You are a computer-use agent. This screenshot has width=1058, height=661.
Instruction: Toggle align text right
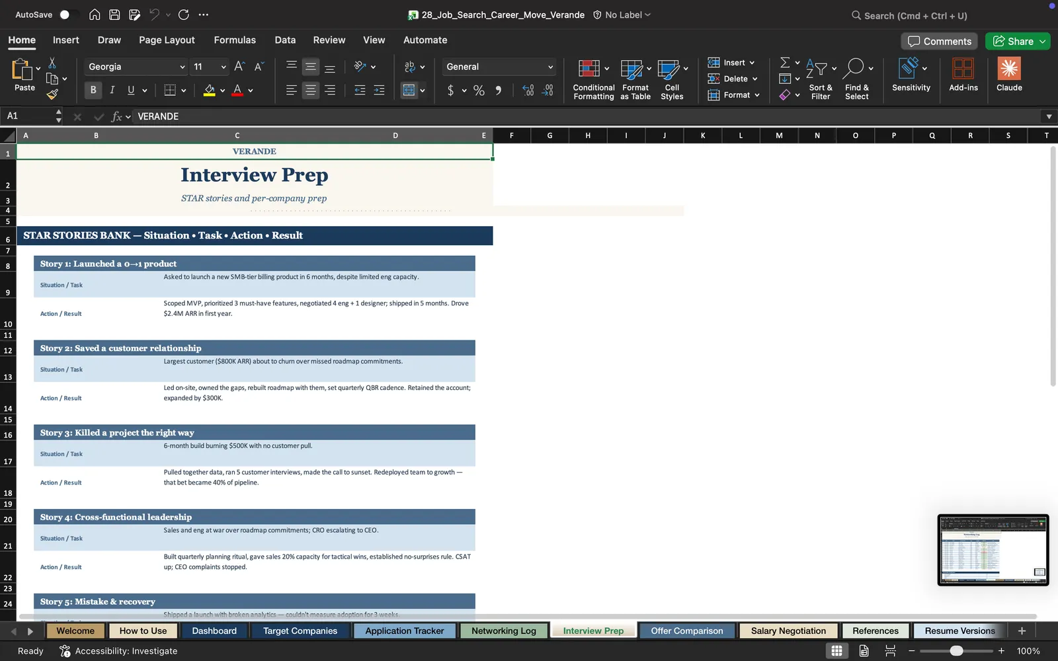[x=329, y=91]
